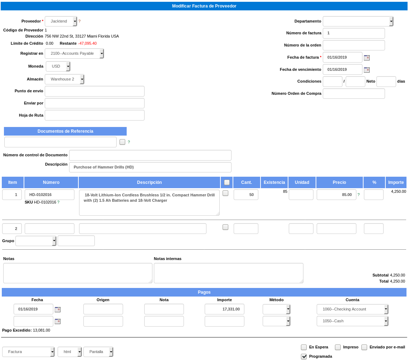Click item number field HD-0102016

click(x=50, y=195)
